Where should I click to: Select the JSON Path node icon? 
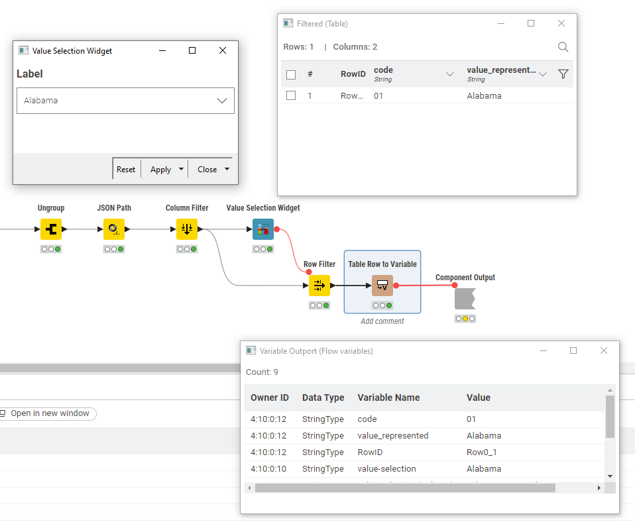point(113,229)
